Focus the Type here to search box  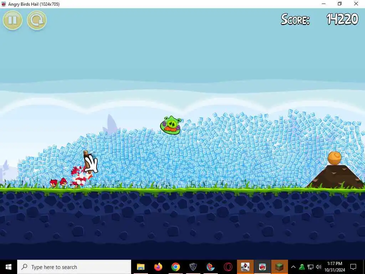pyautogui.click(x=74, y=267)
